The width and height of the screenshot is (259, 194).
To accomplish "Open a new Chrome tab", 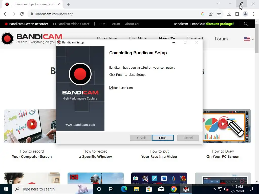I will [68, 4].
